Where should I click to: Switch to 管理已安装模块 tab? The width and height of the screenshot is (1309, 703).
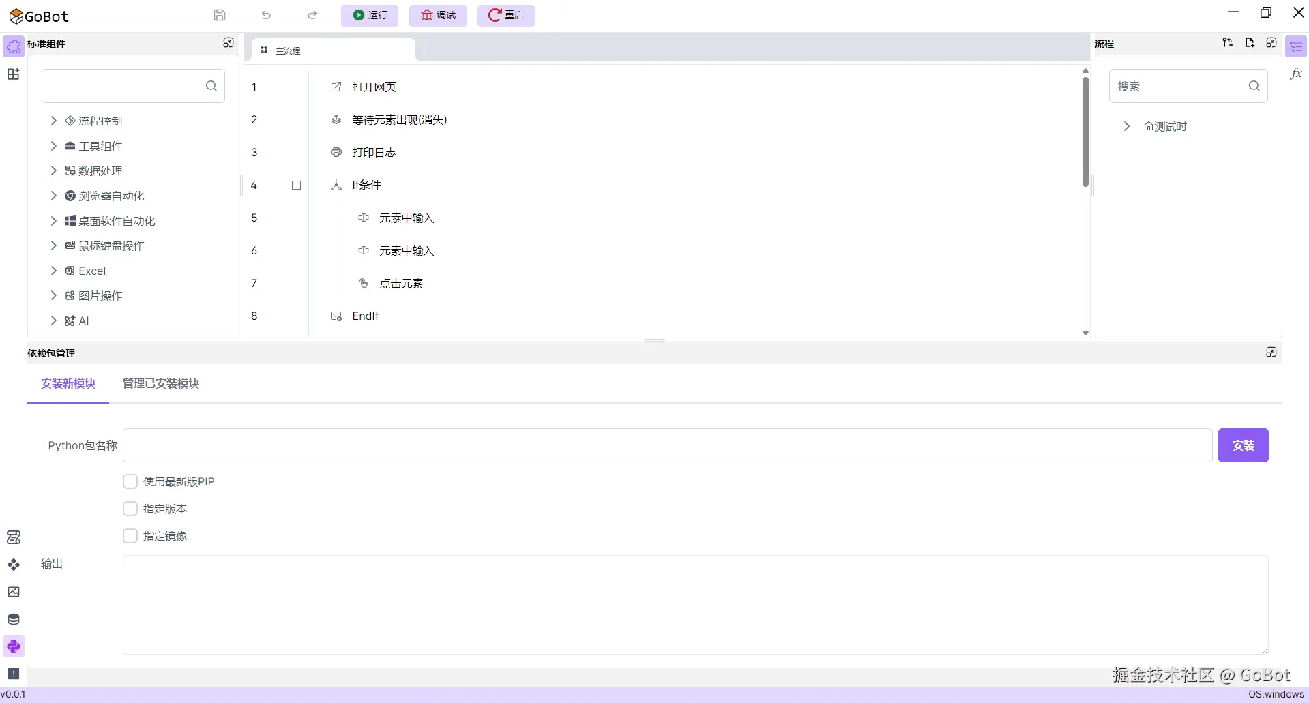pos(161,384)
